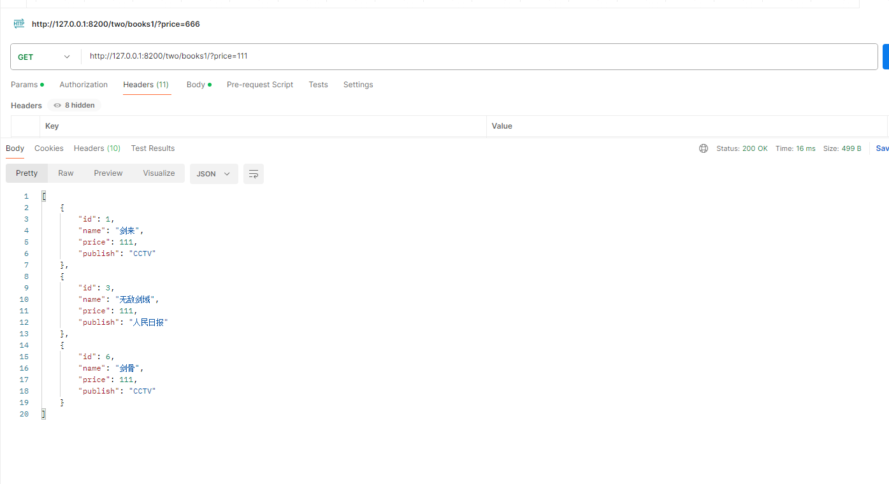889x484 pixels.
Task: Select the response Body tab
Action: [15, 148]
